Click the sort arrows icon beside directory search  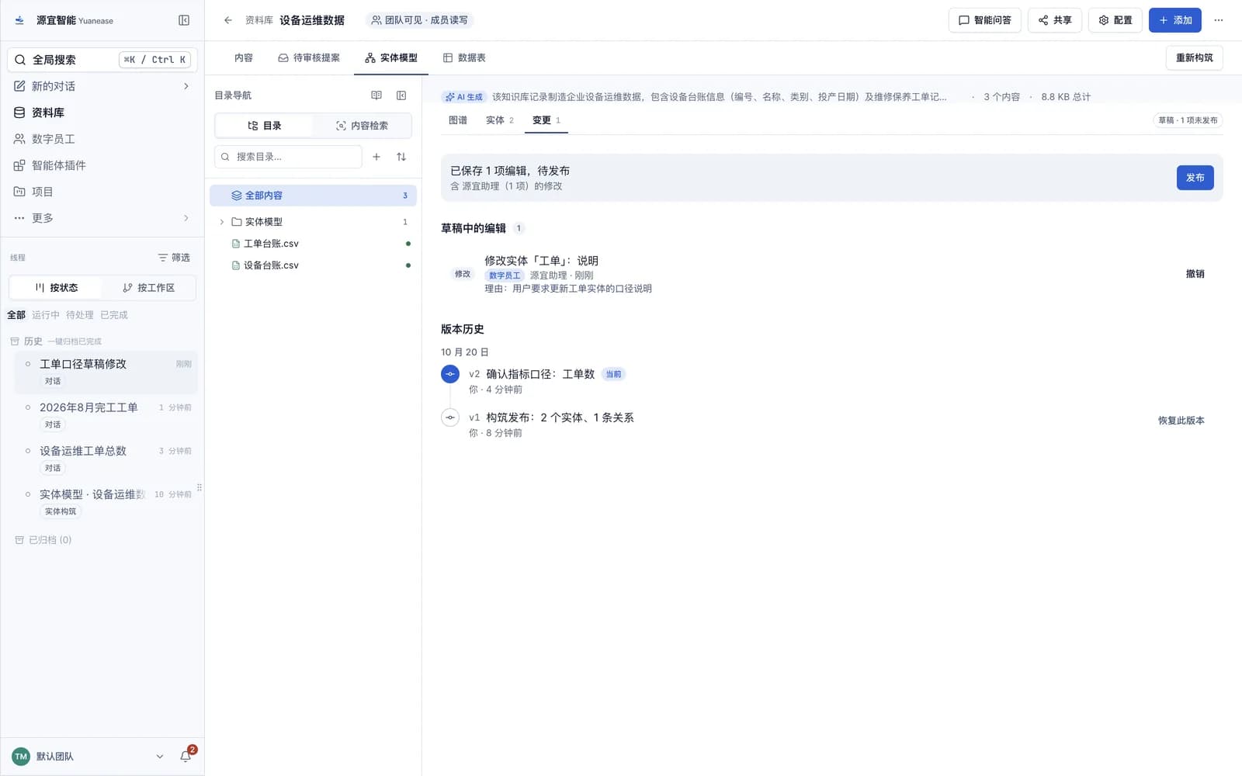pos(401,157)
